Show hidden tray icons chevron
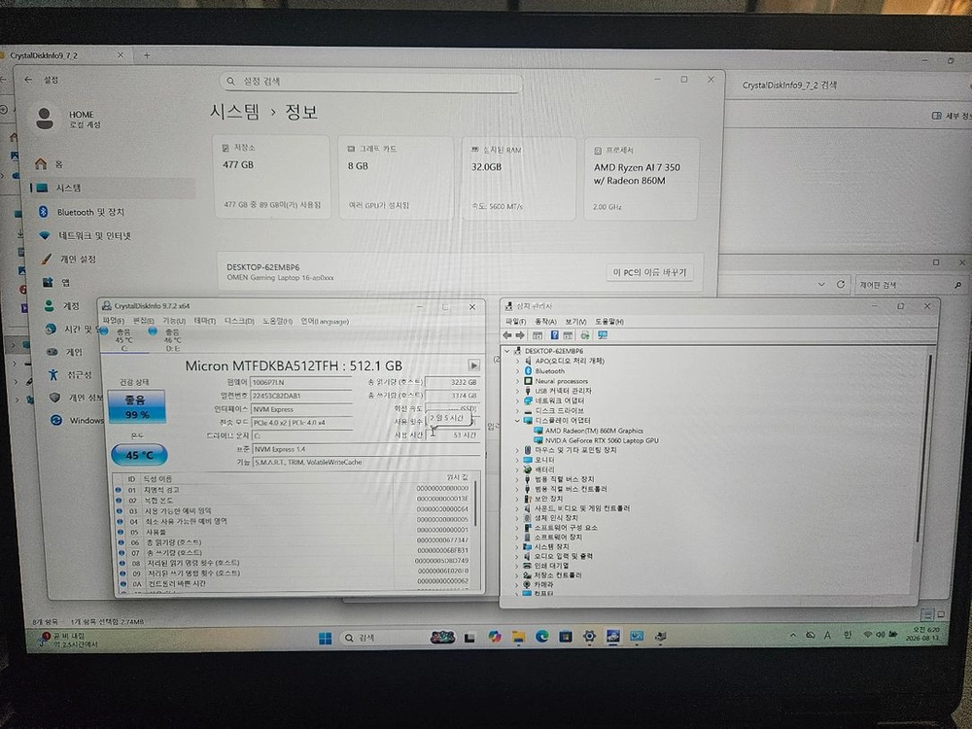The height and width of the screenshot is (729, 972). click(x=793, y=636)
